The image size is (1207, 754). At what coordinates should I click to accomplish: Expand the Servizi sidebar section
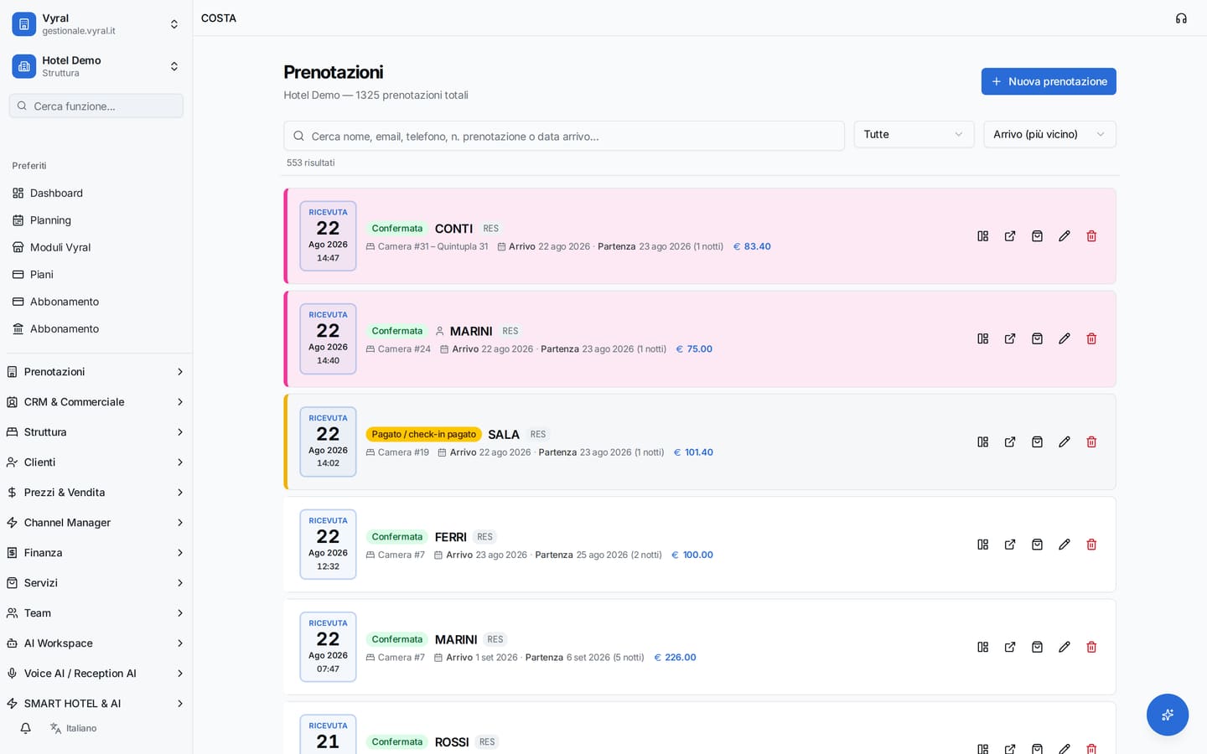click(96, 583)
